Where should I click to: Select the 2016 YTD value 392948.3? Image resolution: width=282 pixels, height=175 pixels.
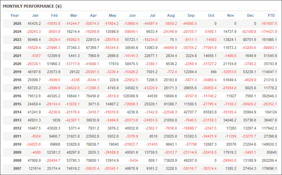269,96
